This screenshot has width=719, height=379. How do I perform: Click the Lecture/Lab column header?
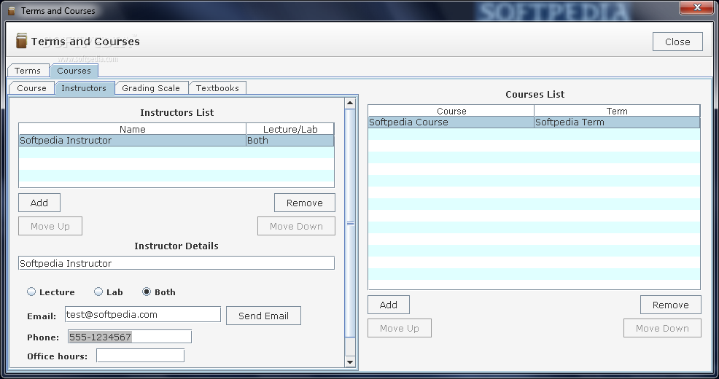pos(289,129)
